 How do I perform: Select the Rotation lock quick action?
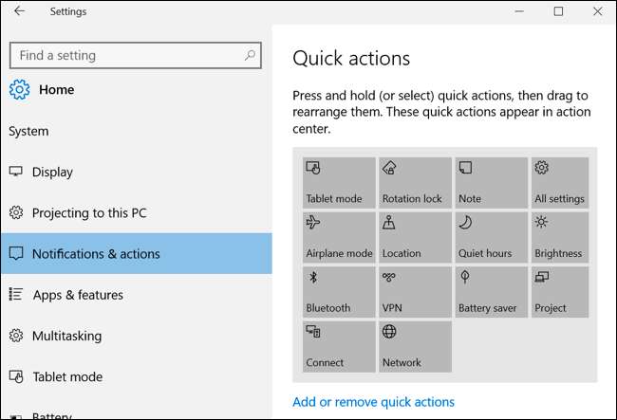[415, 183]
